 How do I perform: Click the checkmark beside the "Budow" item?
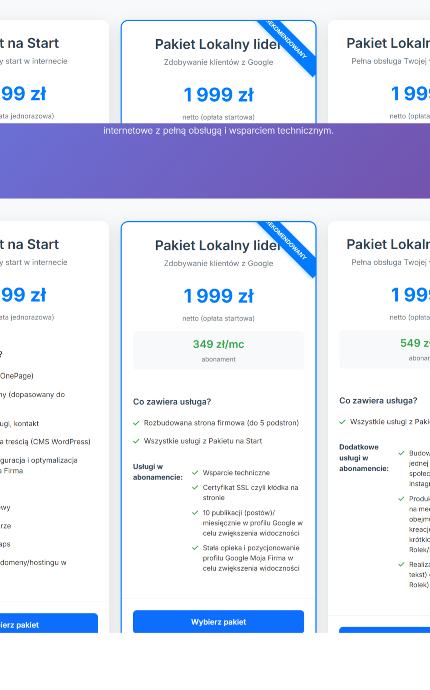pos(401,453)
